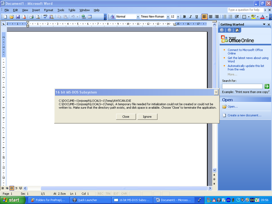
Task: Click Create a new document link
Action: coord(245,115)
